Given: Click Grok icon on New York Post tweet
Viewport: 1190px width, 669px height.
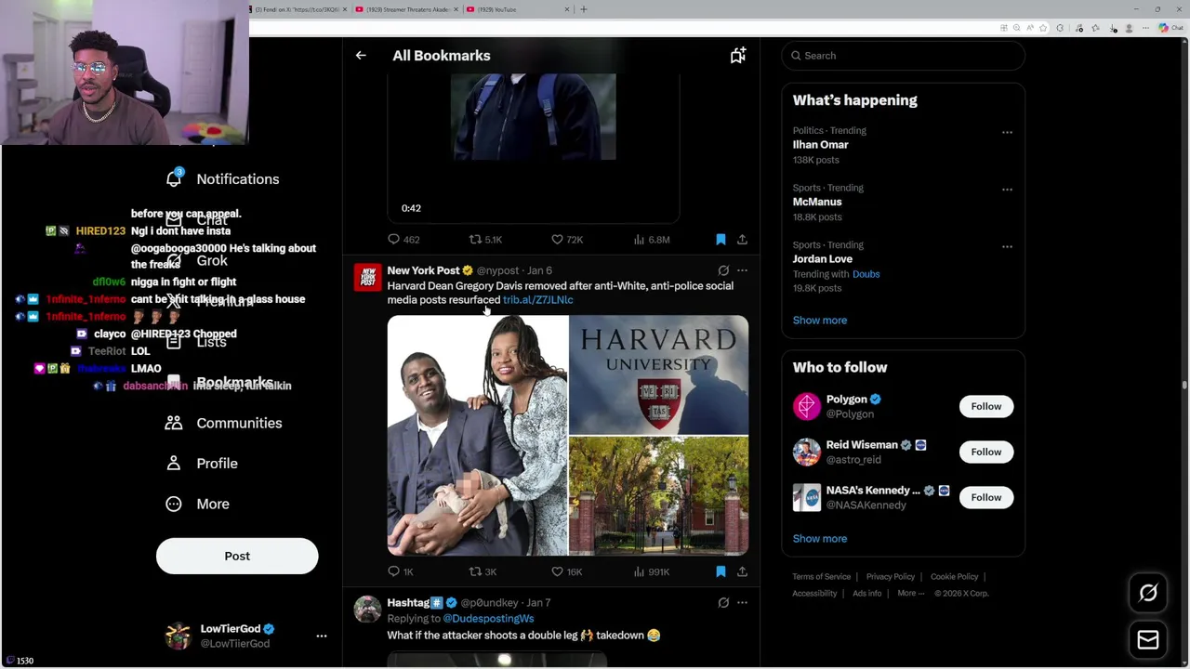Looking at the screenshot, I should [x=723, y=270].
